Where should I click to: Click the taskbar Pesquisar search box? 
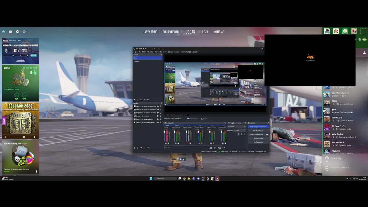[x=166, y=179]
